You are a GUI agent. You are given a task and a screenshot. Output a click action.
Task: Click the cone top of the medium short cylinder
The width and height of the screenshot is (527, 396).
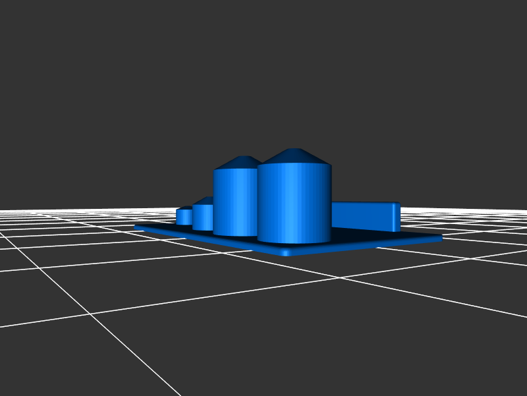tap(204, 201)
